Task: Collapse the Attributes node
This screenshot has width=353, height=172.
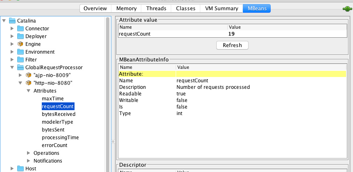Action: 29,91
